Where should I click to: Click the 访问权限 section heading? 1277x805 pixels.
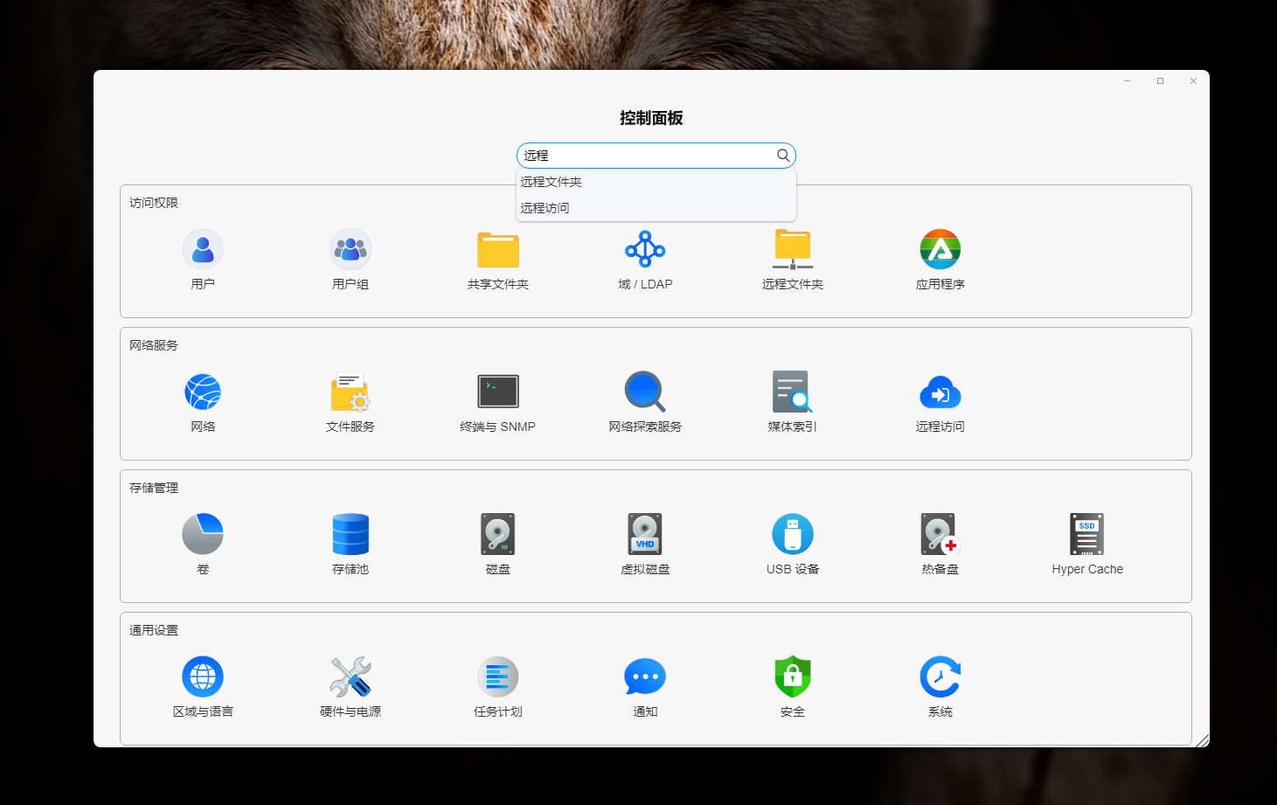154,203
